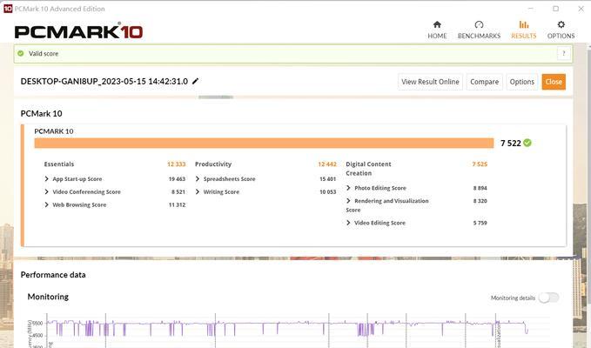Click the Monitoring heading

coord(48,297)
